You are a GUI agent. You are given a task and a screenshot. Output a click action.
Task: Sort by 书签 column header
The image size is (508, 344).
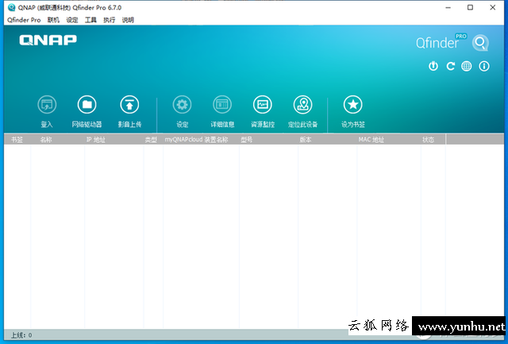(17, 140)
